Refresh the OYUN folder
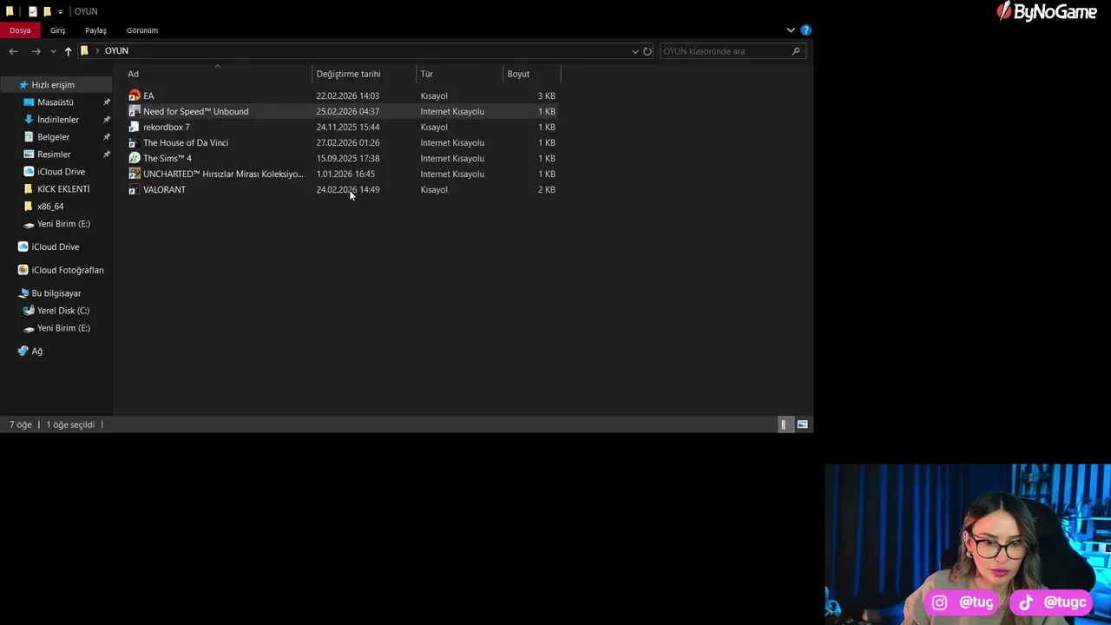The width and height of the screenshot is (1111, 625). click(648, 51)
